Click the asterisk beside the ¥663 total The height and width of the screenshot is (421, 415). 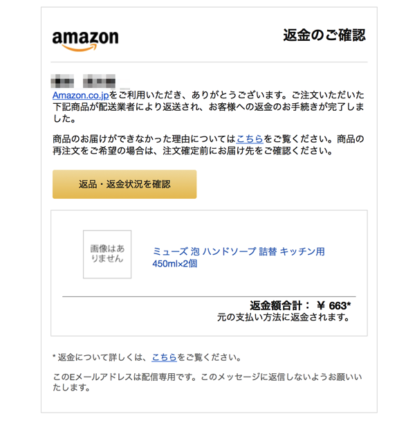[349, 304]
